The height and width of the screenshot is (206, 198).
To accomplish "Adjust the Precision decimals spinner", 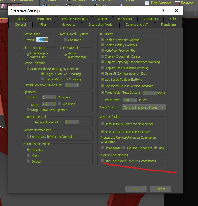I will [x=54, y=97].
